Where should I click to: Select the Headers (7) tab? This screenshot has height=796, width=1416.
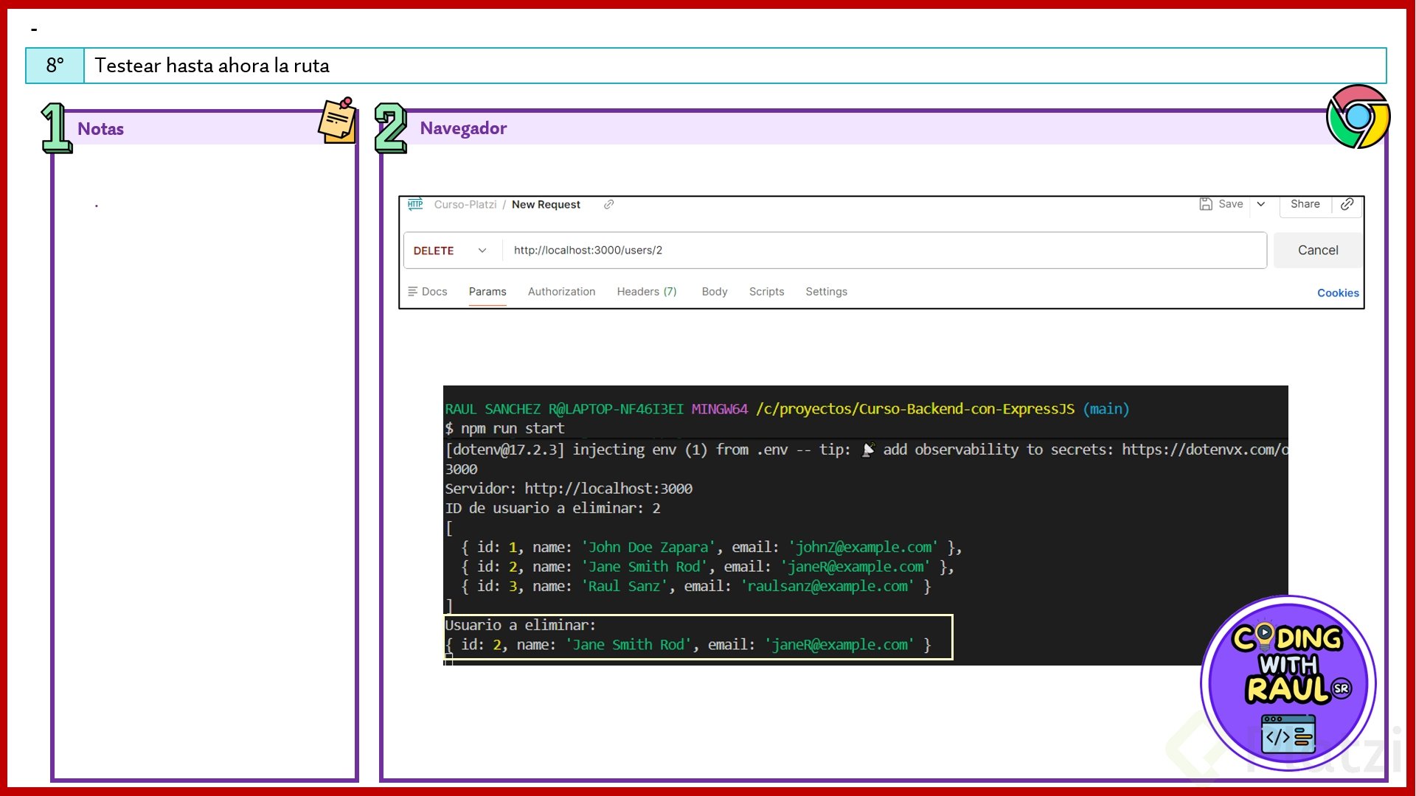tap(646, 292)
